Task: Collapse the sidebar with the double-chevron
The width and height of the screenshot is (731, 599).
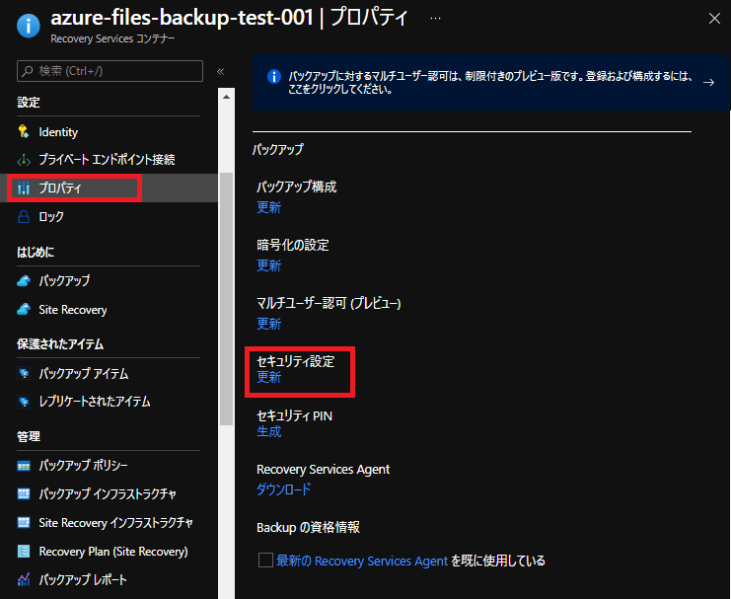Action: (221, 71)
